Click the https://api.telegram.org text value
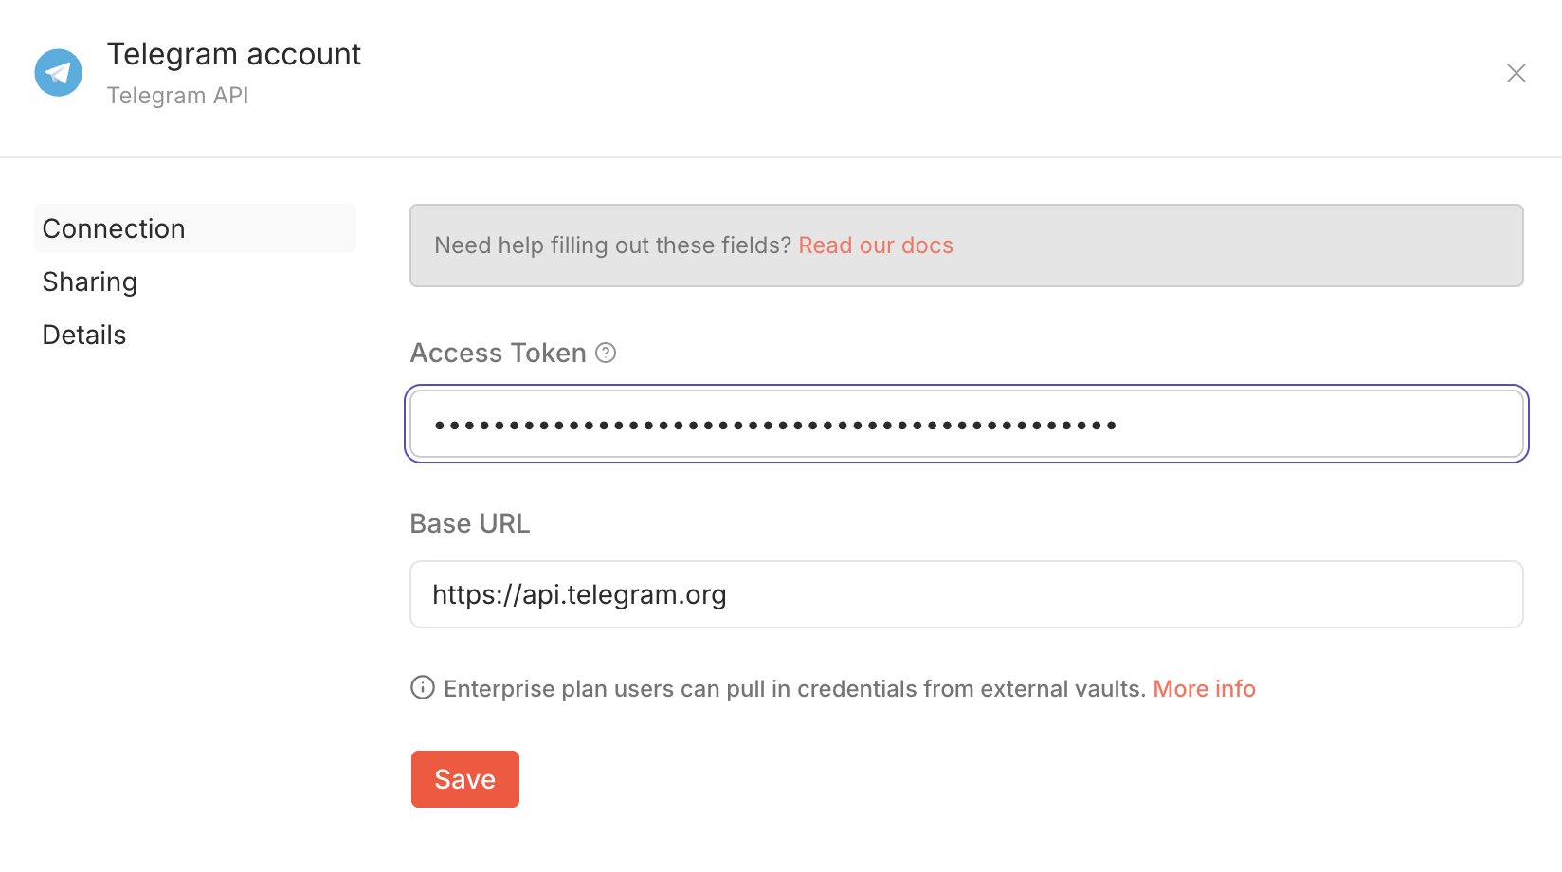Viewport: 1562px width, 872px height. coord(579,595)
